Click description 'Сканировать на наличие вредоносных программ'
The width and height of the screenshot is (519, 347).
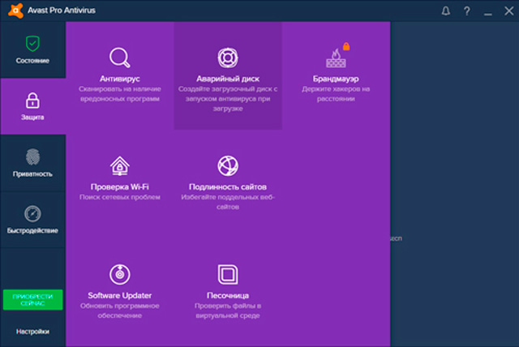[x=119, y=94]
